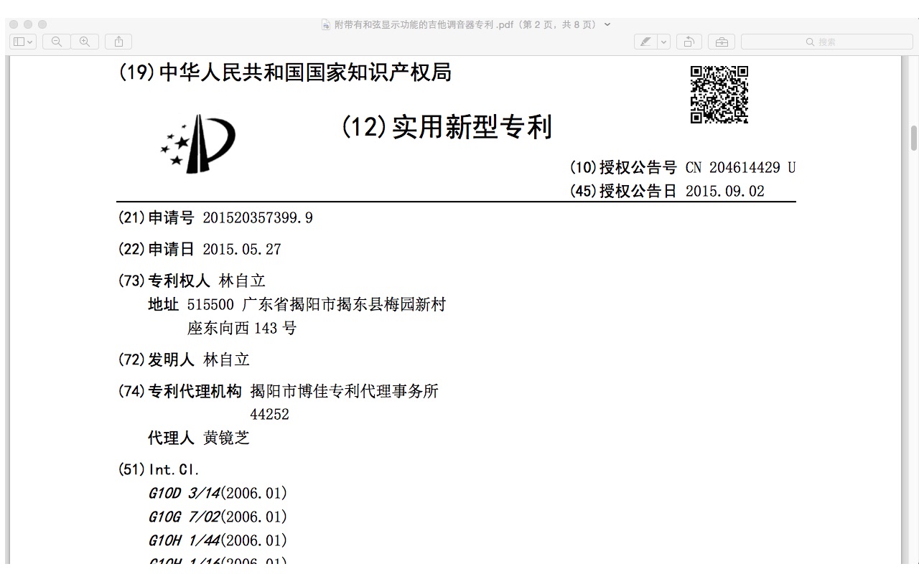Click the patent number CN 204614429 U
The image size is (919, 574).
(x=740, y=168)
